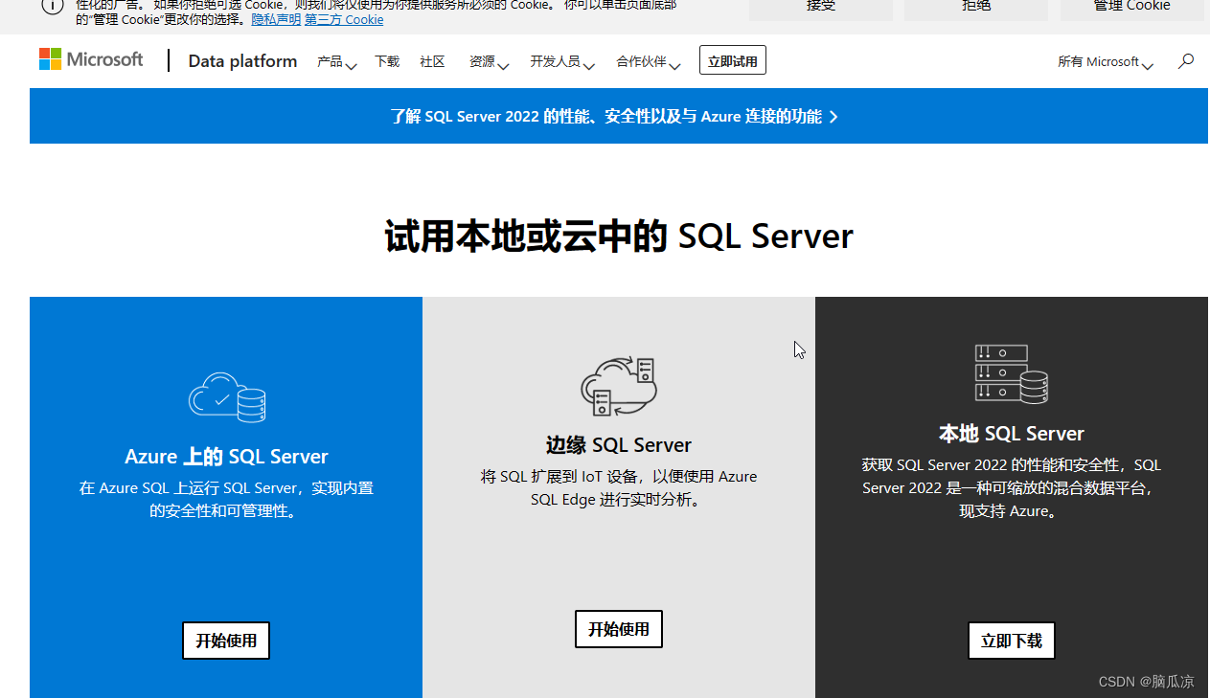This screenshot has width=1210, height=698.
Task: Click the Azure cloud database icon
Action: point(227,397)
